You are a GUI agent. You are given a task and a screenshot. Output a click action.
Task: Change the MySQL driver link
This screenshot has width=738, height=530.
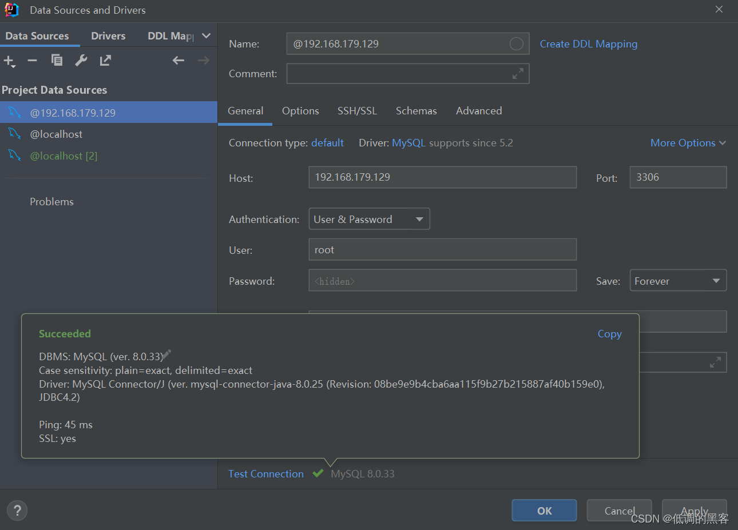408,143
